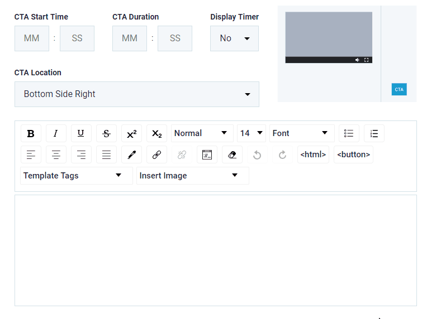
Task: Toggle underline formatting
Action: 81,133
